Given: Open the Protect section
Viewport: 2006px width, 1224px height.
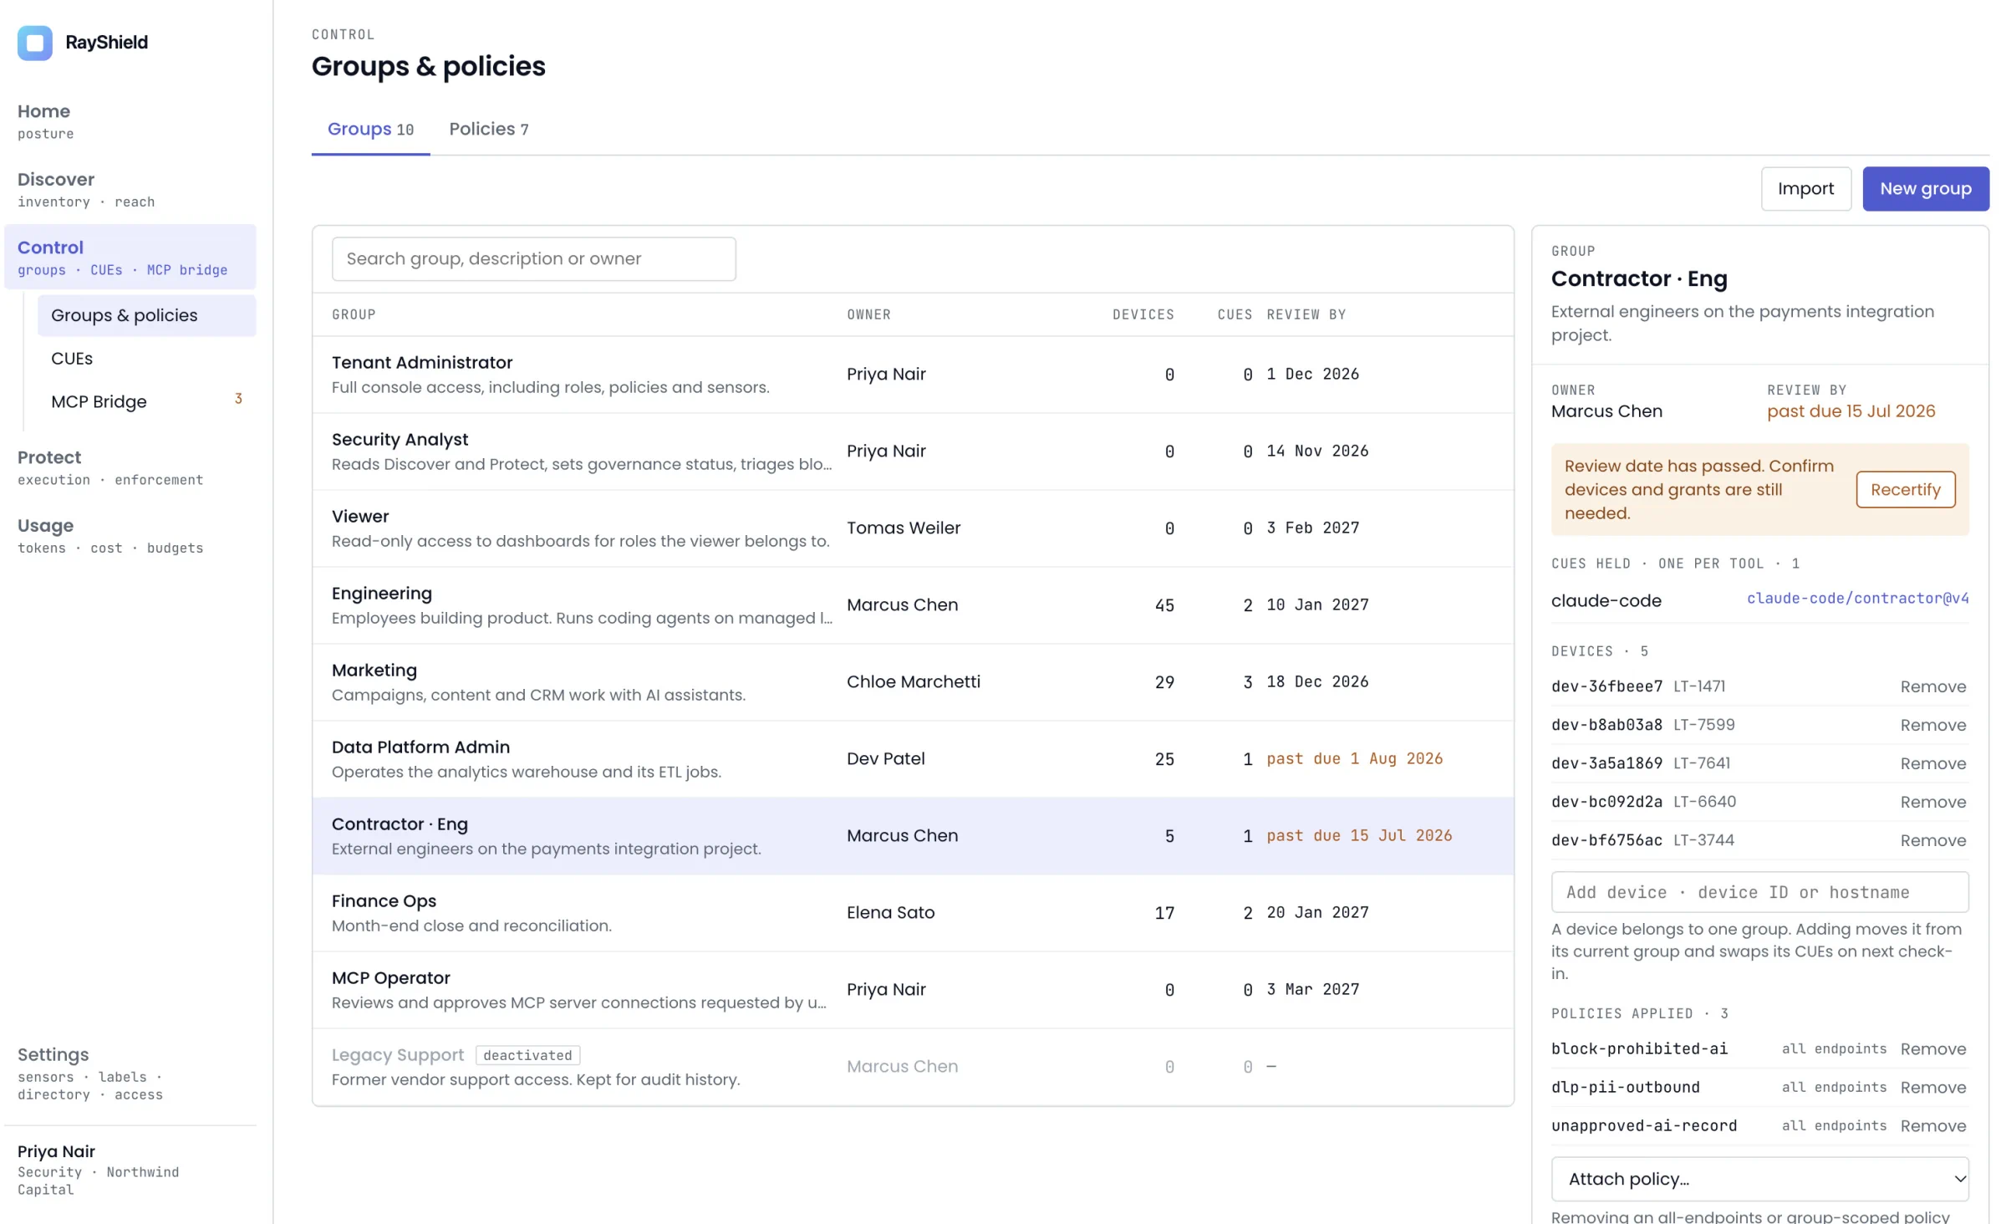Looking at the screenshot, I should 130,467.
